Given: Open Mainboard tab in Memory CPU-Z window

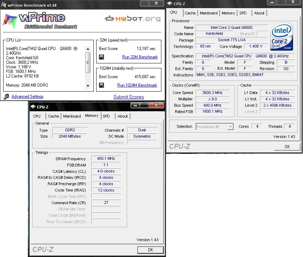Looking at the screenshot, I should coord(72,116).
